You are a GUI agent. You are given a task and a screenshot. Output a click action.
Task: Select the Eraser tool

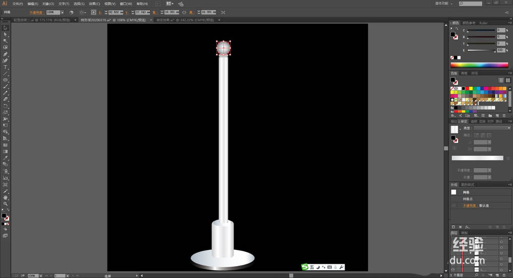click(5, 100)
